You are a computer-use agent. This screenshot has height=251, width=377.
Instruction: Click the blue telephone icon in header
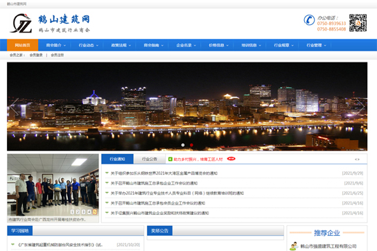click(309, 19)
